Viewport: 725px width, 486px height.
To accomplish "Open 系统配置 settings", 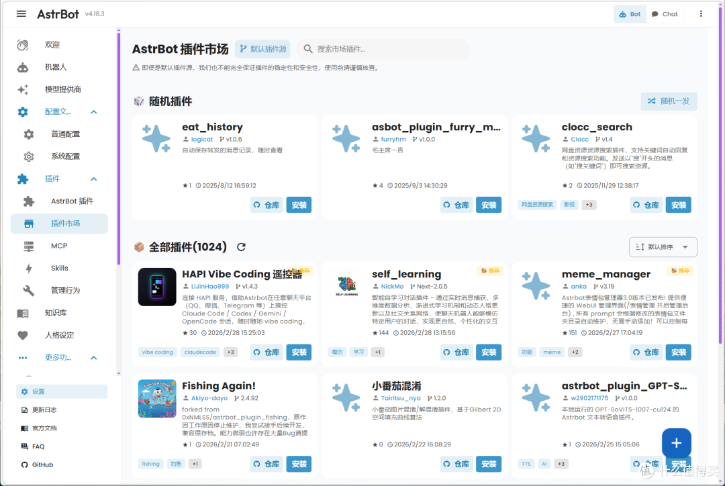I will (59, 156).
